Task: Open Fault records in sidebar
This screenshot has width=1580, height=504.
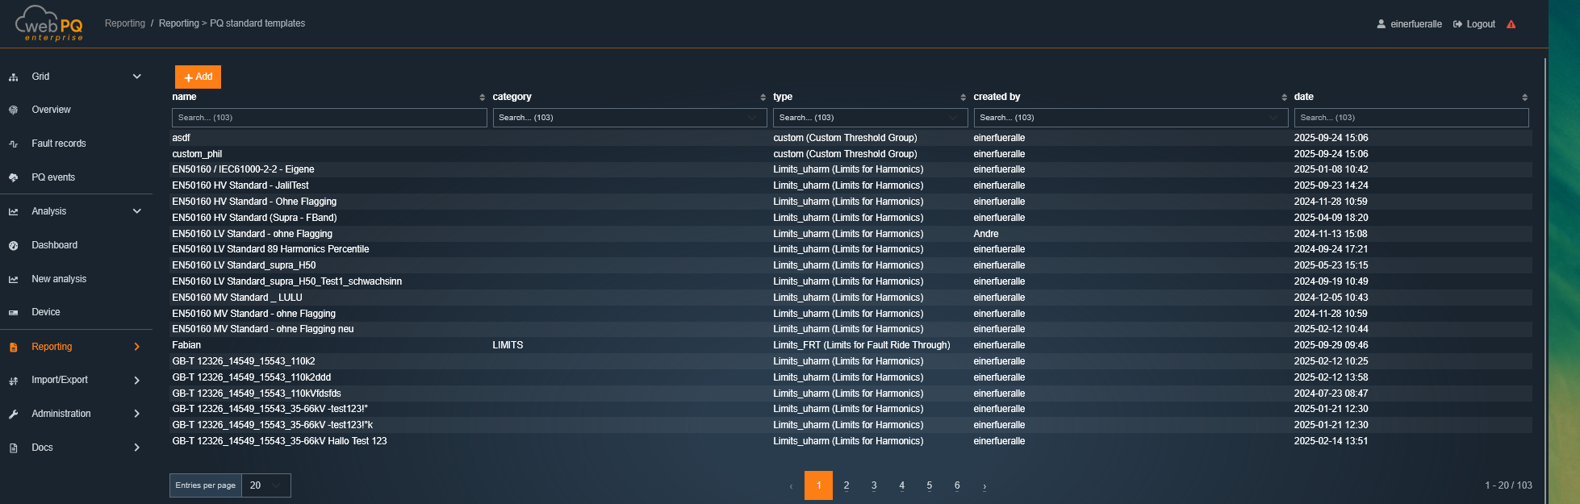Action: pyautogui.click(x=58, y=144)
